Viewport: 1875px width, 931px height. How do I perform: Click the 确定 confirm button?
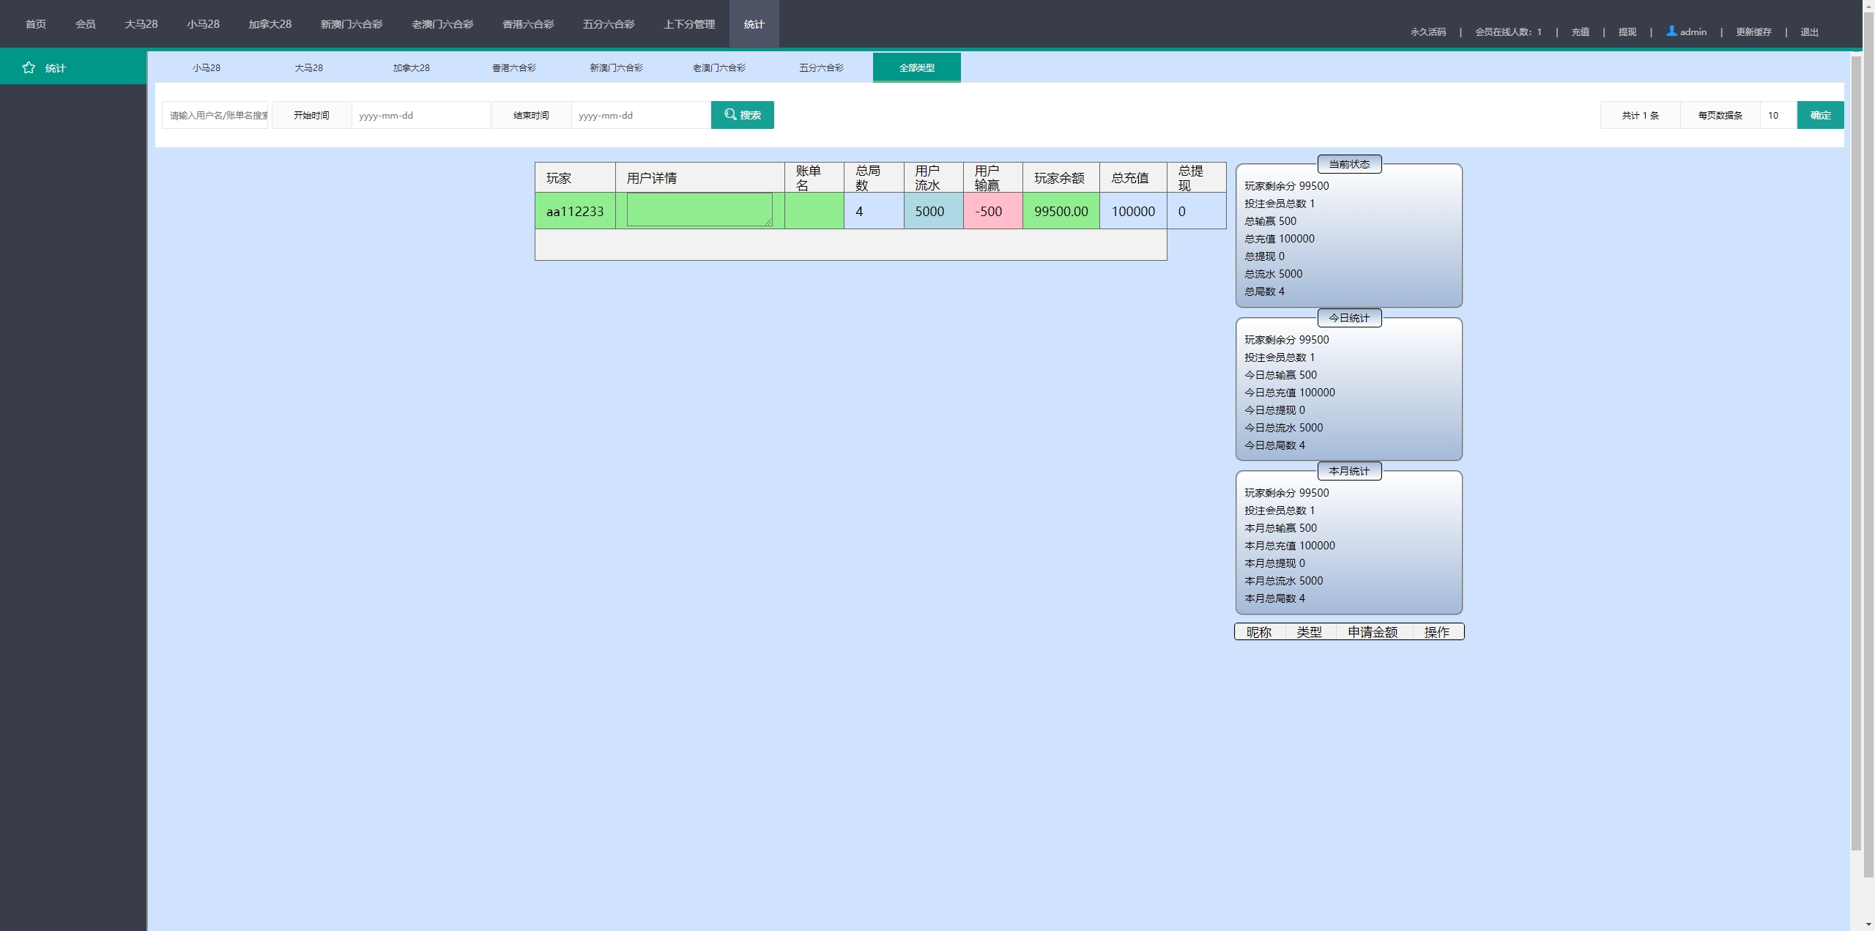tap(1820, 115)
